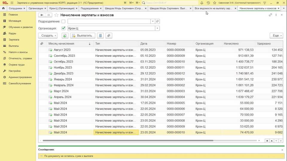Open the Подразделение dropdown arrow
287x161 pixels.
pyautogui.click(x=152, y=21)
